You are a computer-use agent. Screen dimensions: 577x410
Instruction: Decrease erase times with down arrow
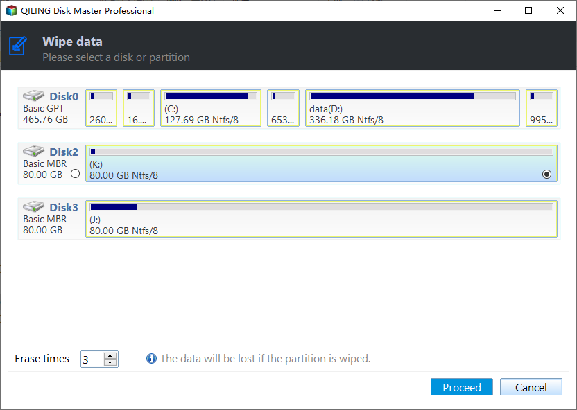(x=110, y=363)
